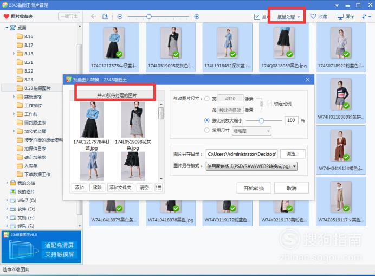
Task: Expand the 文档 (E:) drive
Action: click(7, 217)
